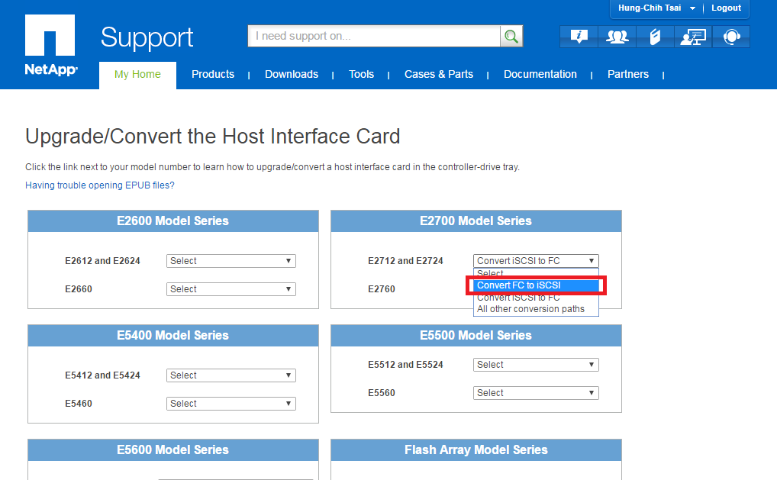Open 'Having trouble opening EPUB files?' link
The height and width of the screenshot is (480, 777).
99,185
